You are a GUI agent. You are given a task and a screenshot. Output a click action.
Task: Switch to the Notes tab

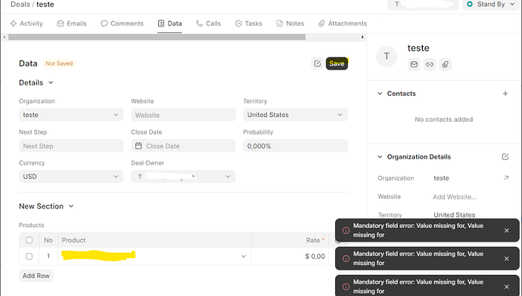[x=291, y=23]
